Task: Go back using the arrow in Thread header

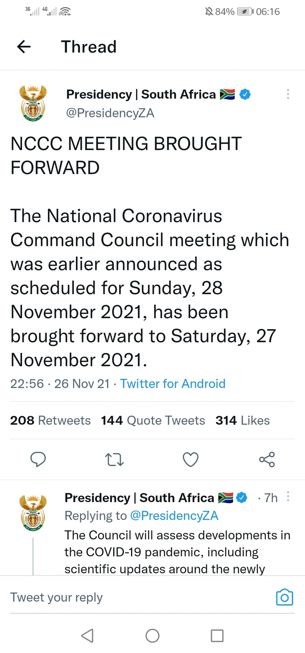Action: (x=24, y=47)
